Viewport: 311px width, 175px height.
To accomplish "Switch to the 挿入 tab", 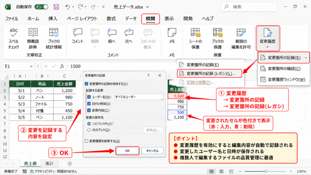I will (x=53, y=18).
